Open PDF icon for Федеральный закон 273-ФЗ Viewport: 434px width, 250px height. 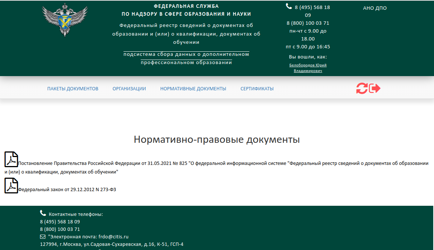point(11,186)
